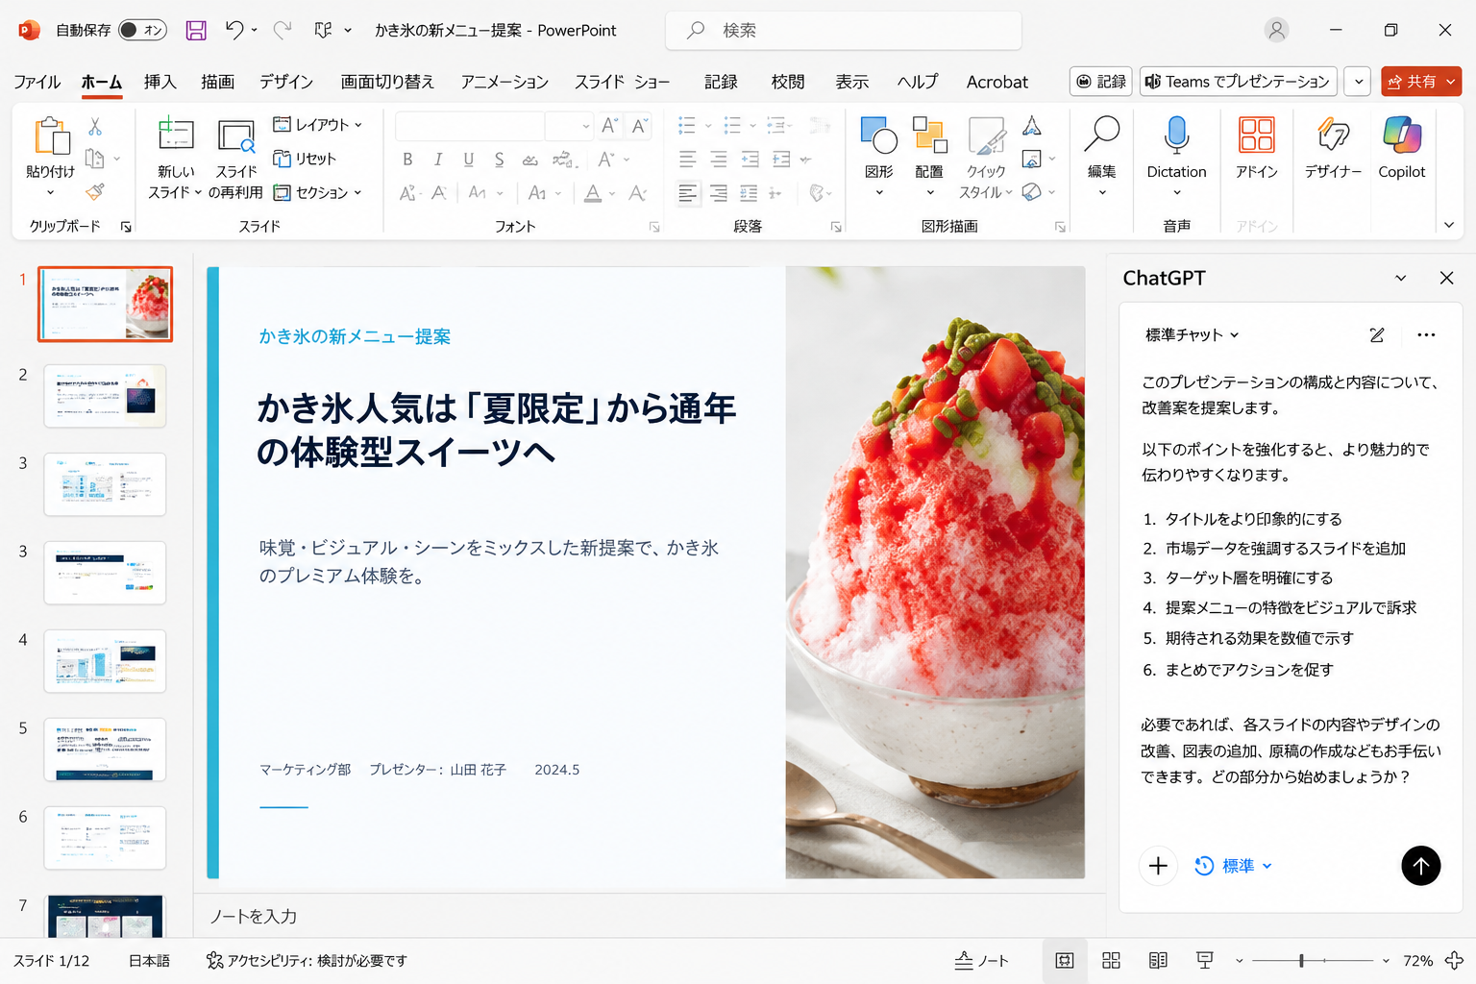Open 標準チャット mode dropdown
The width and height of the screenshot is (1476, 984).
pos(1192,334)
